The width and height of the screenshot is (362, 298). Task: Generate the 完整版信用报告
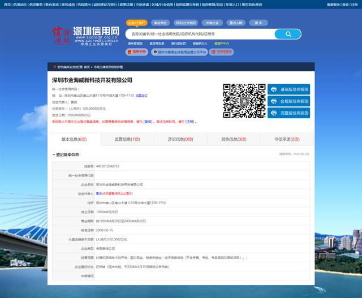tap(289, 113)
